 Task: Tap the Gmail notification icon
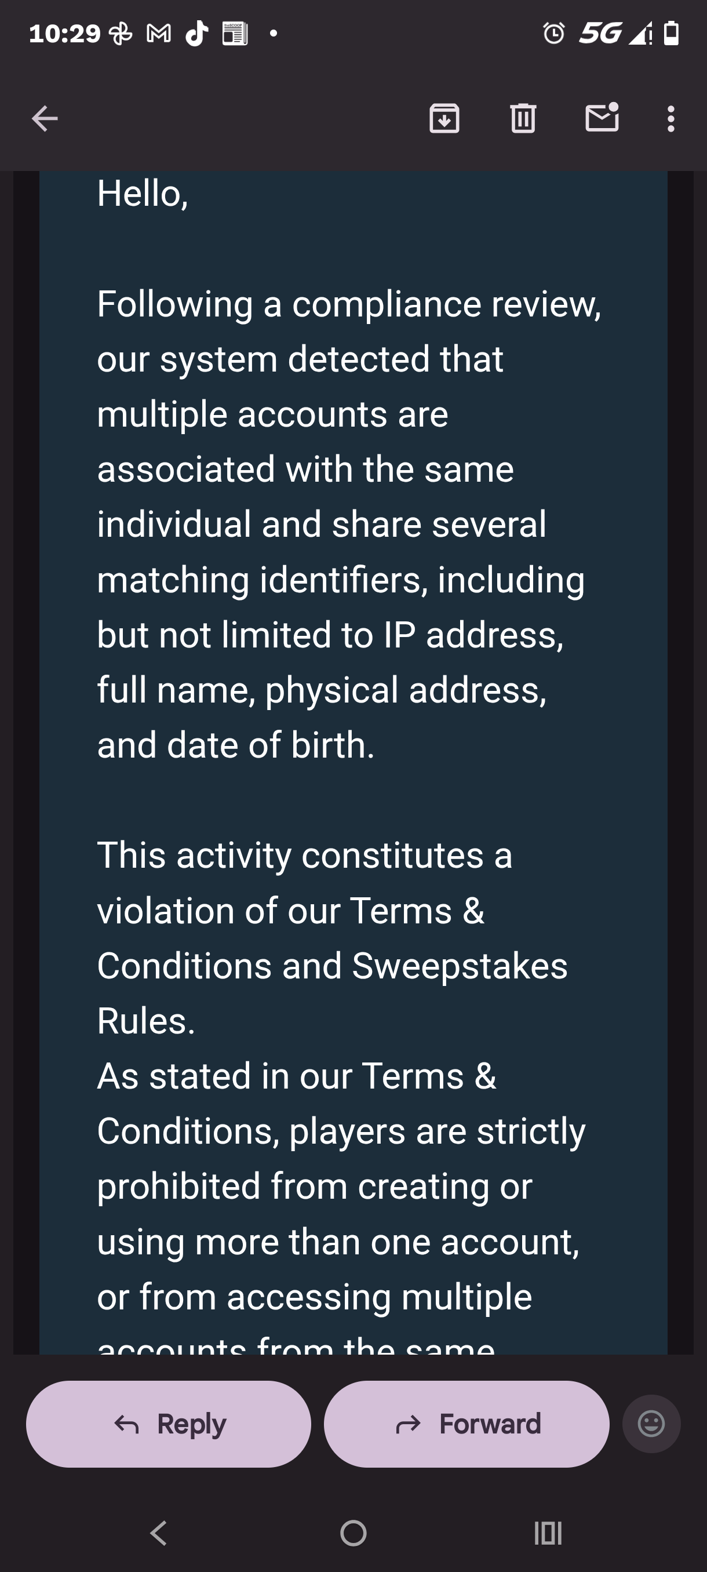pos(159,34)
